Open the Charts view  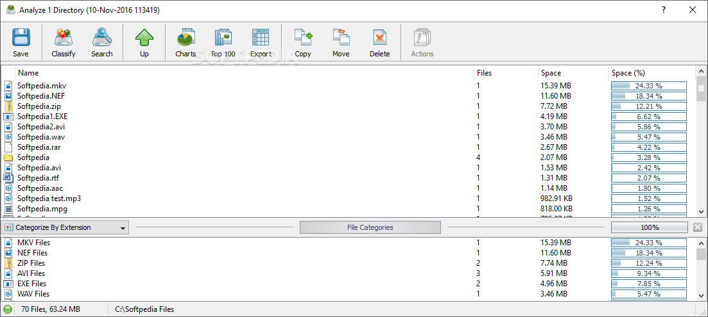click(x=186, y=43)
